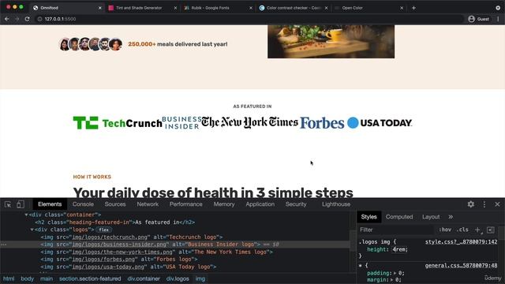Viewport: 505px width, 284px height.
Task: Close the Open Color tab
Action: tap(402, 8)
